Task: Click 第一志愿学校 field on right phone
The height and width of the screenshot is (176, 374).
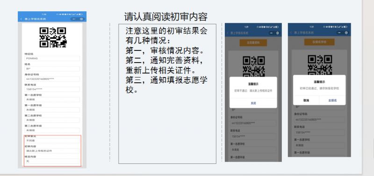Action: [319, 145]
